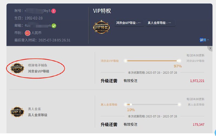
Task: Click the red account warning exclamation icon
Action: pos(53,11)
